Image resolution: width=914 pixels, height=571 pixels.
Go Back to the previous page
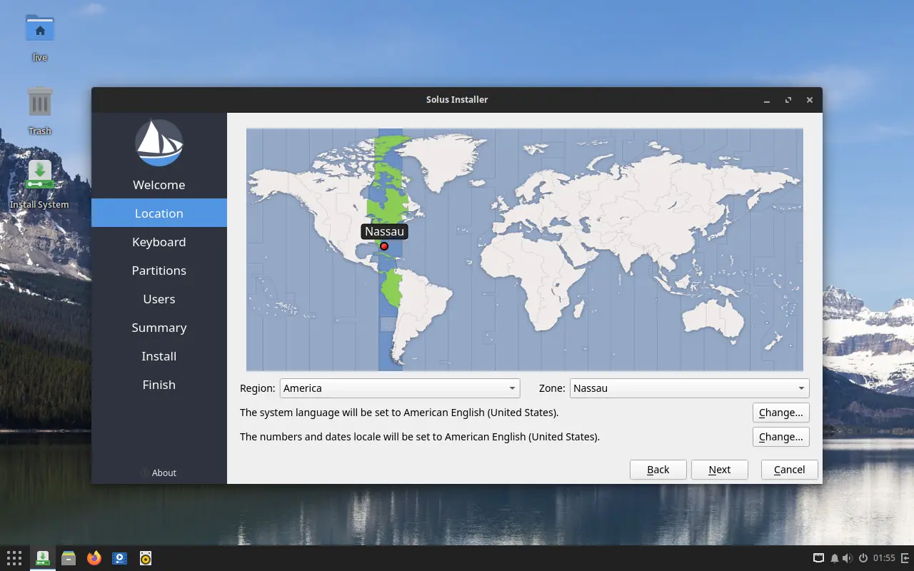pos(658,470)
